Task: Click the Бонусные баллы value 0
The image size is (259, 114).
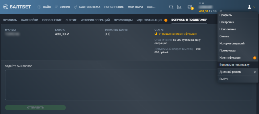Action: 107,34
